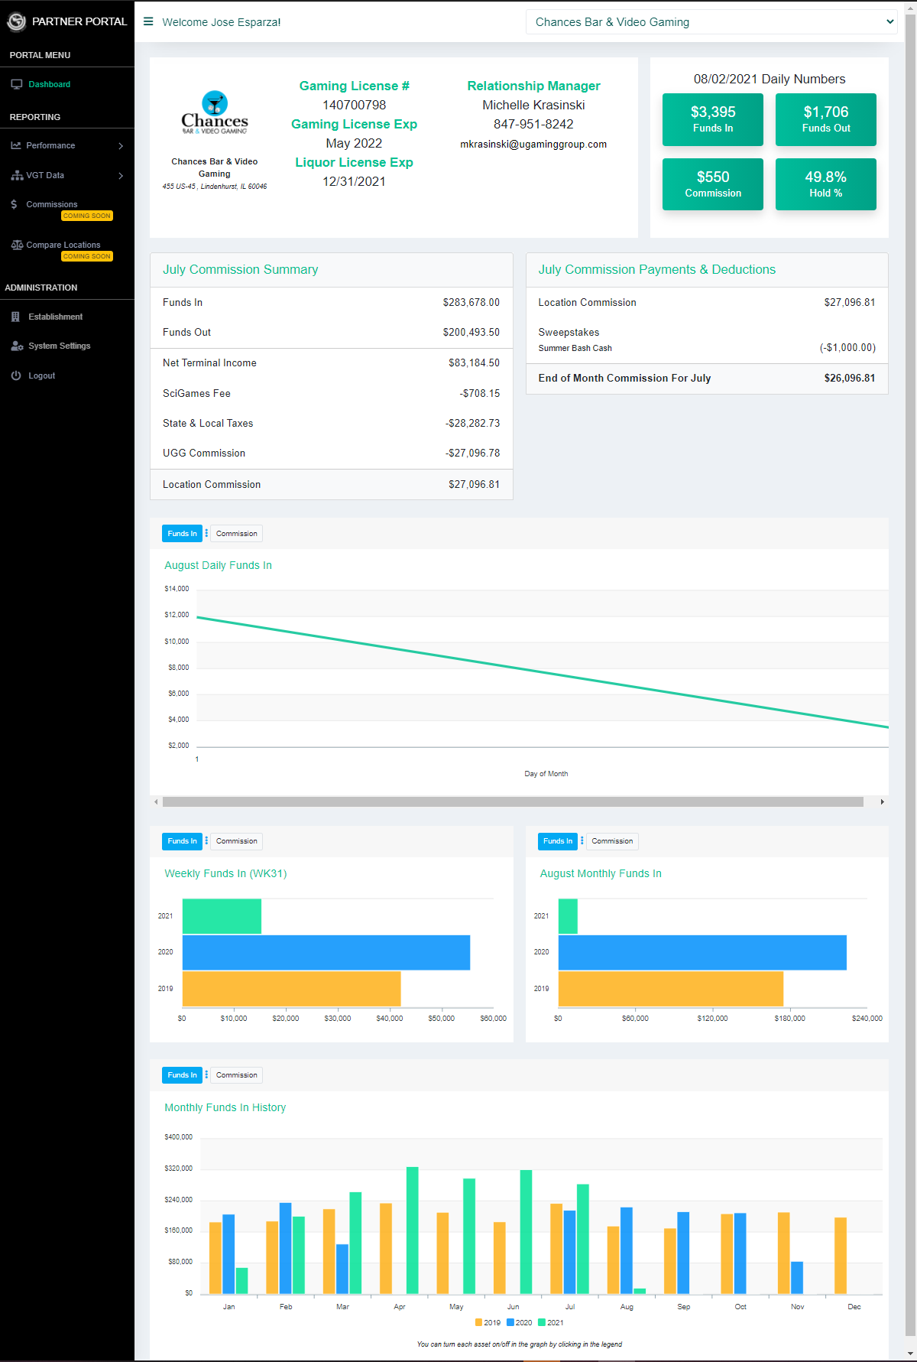The image size is (917, 1362).
Task: Select Funds In for August Monthly chart
Action: [558, 840]
